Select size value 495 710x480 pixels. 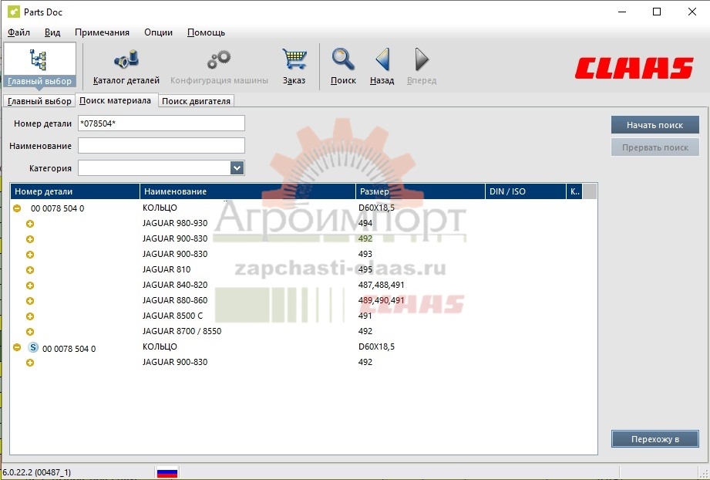pos(365,269)
